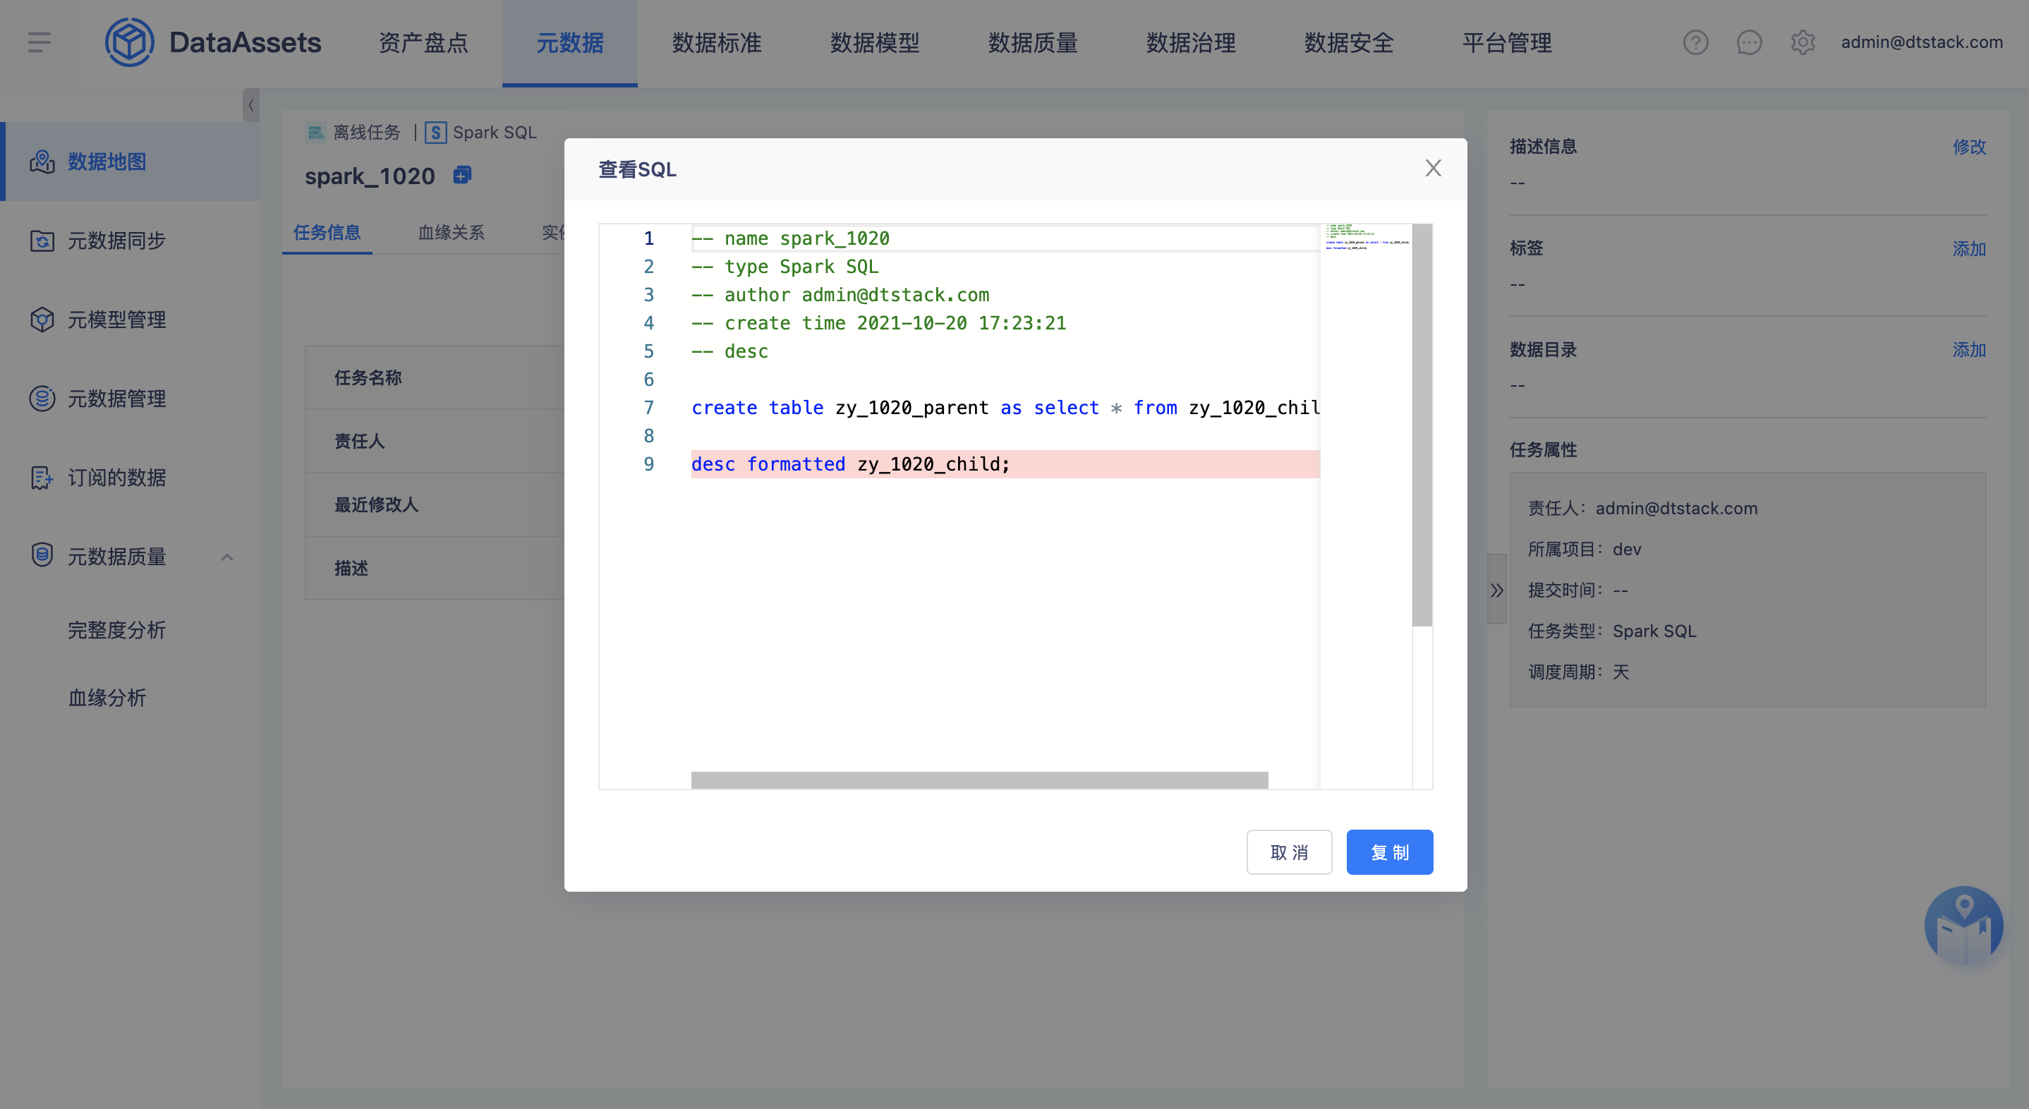Click the hamburger menu icon

pos(39,42)
